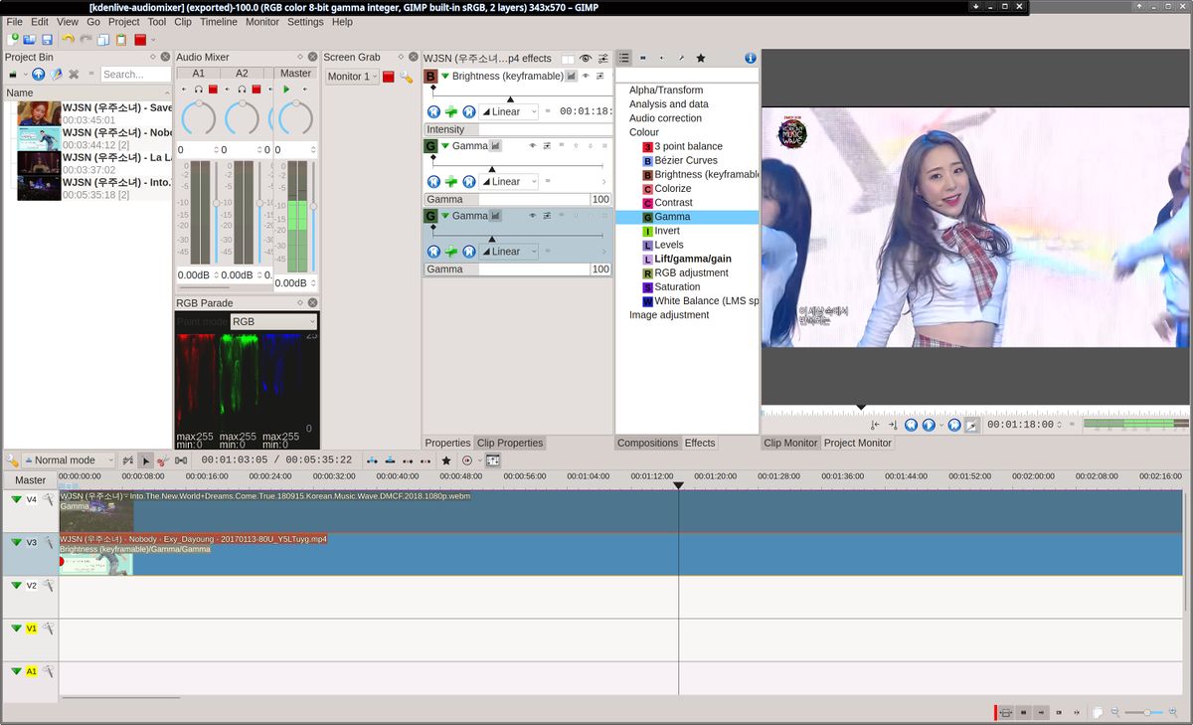The width and height of the screenshot is (1193, 725).
Task: Click the headphones solo icon on A1 mixer channel
Action: coord(199,90)
